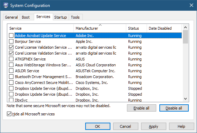Click the ASUS Cloud Corporation cell
Screen dimensions: 197x133
96,65
